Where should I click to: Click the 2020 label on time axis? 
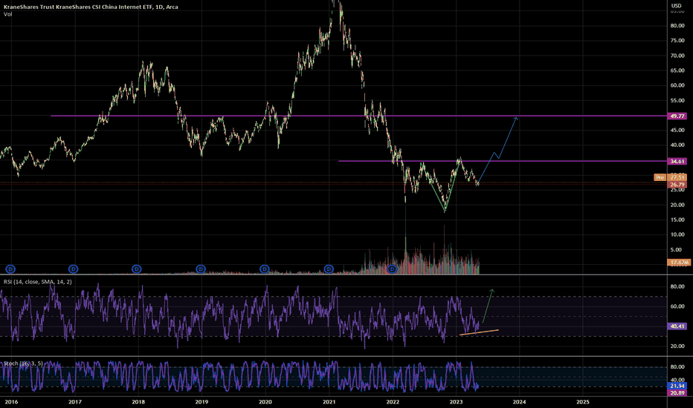(265, 402)
